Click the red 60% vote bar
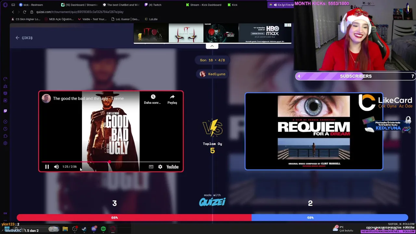 coord(134,218)
